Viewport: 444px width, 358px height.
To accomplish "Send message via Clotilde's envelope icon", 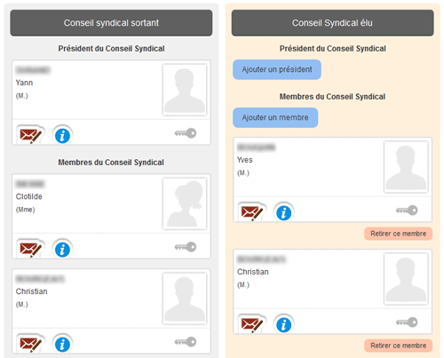I will 30,249.
